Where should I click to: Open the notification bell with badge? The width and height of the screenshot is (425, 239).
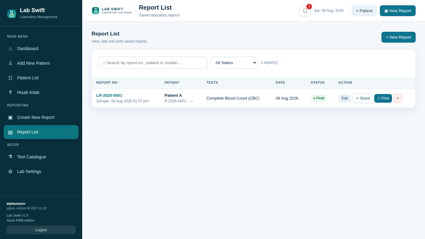305,11
